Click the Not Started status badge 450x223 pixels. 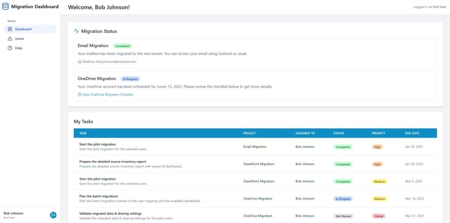[x=343, y=216]
